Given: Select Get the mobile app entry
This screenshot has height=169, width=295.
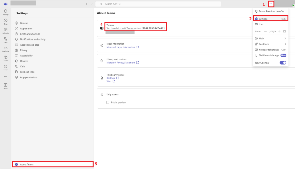Looking at the screenshot, I should coord(270,55).
